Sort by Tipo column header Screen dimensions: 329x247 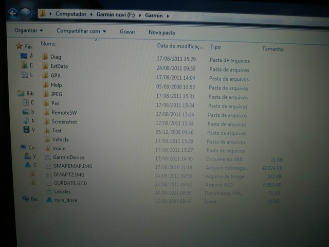click(x=215, y=47)
